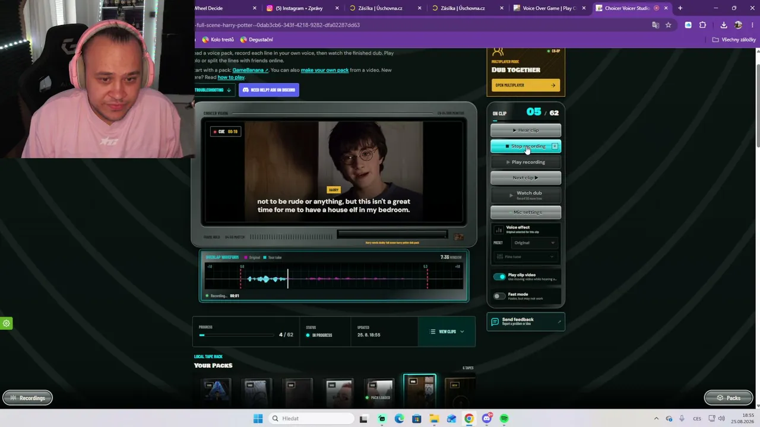The image size is (760, 427).
Task: Open Windows Start menu
Action: [x=258, y=419]
